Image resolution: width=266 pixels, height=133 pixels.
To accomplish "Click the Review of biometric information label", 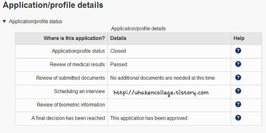I will [x=71, y=105].
